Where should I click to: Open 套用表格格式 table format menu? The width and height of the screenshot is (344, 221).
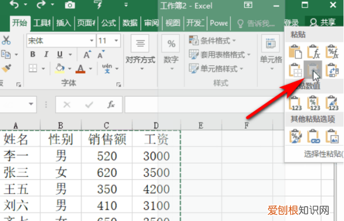[220, 54]
